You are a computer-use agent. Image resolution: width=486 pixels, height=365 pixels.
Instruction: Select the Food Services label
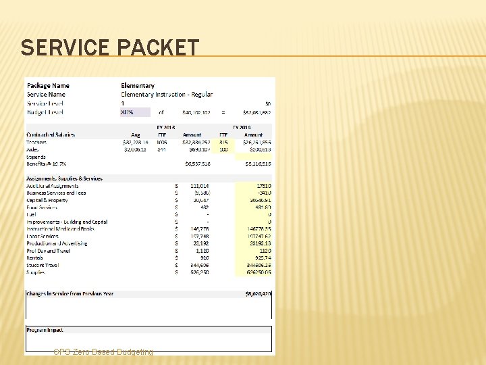click(x=42, y=208)
